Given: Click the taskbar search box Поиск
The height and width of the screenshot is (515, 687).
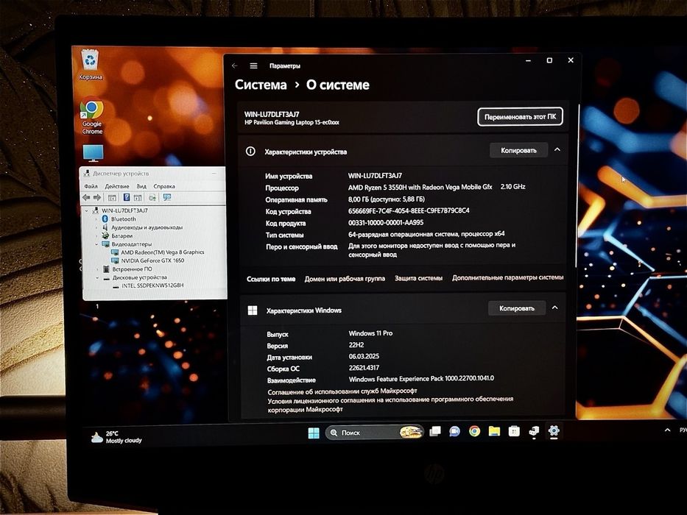Looking at the screenshot, I should click(x=375, y=433).
